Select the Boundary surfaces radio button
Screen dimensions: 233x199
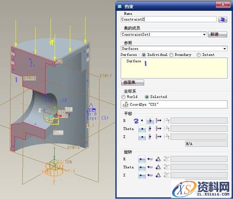point(171,55)
